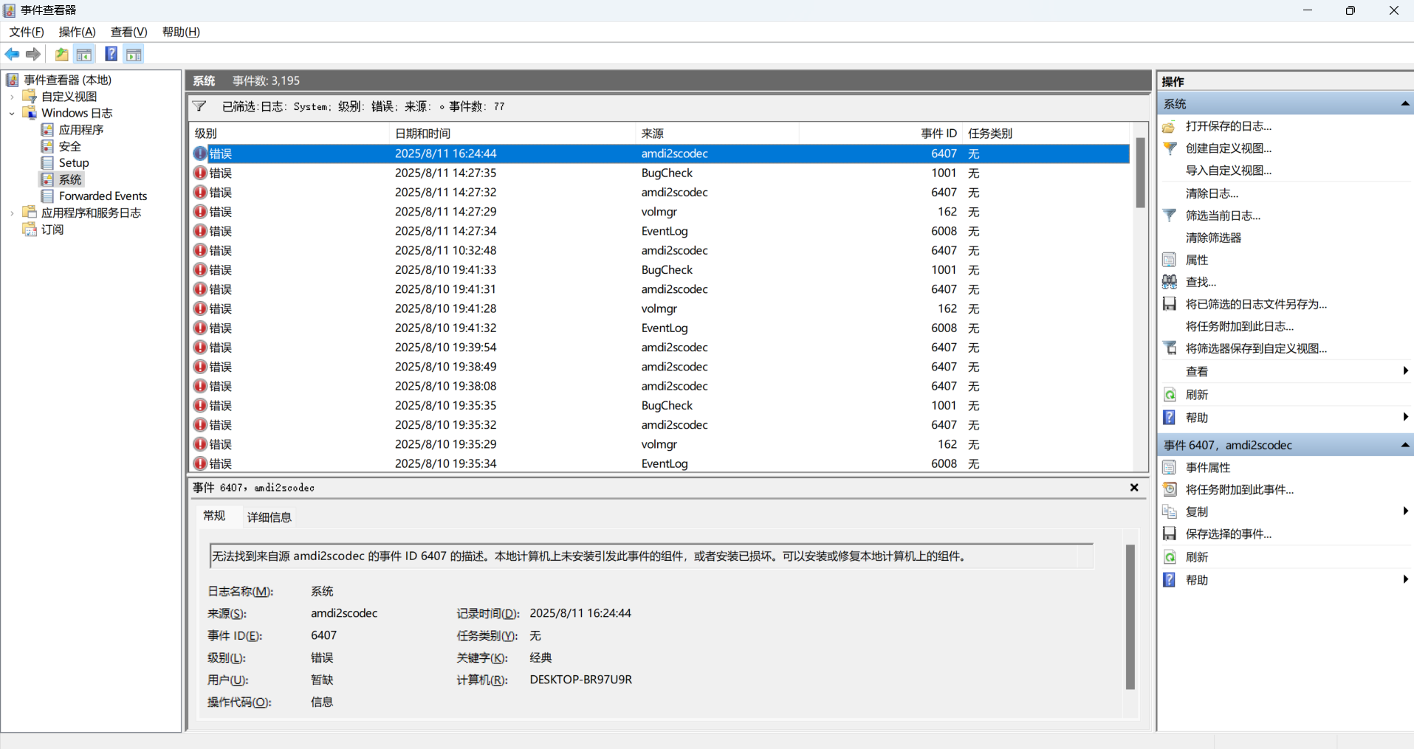Click the event description text box
Viewport: 1414px width, 749px height.
pyautogui.click(x=651, y=556)
